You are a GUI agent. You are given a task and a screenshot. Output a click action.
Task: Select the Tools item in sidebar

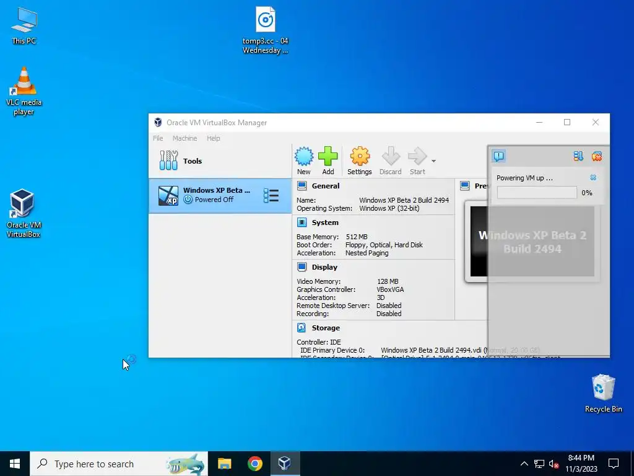tap(220, 161)
